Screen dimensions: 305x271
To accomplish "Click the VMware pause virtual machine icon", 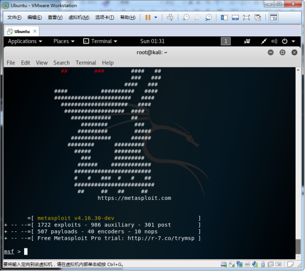I will [148, 18].
